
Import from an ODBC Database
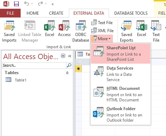81,31
